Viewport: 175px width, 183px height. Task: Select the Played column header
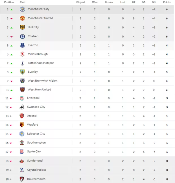pyautogui.click(x=80, y=2)
